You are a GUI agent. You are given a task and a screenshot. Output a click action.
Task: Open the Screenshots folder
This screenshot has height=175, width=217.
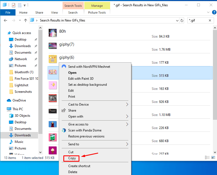(23, 92)
